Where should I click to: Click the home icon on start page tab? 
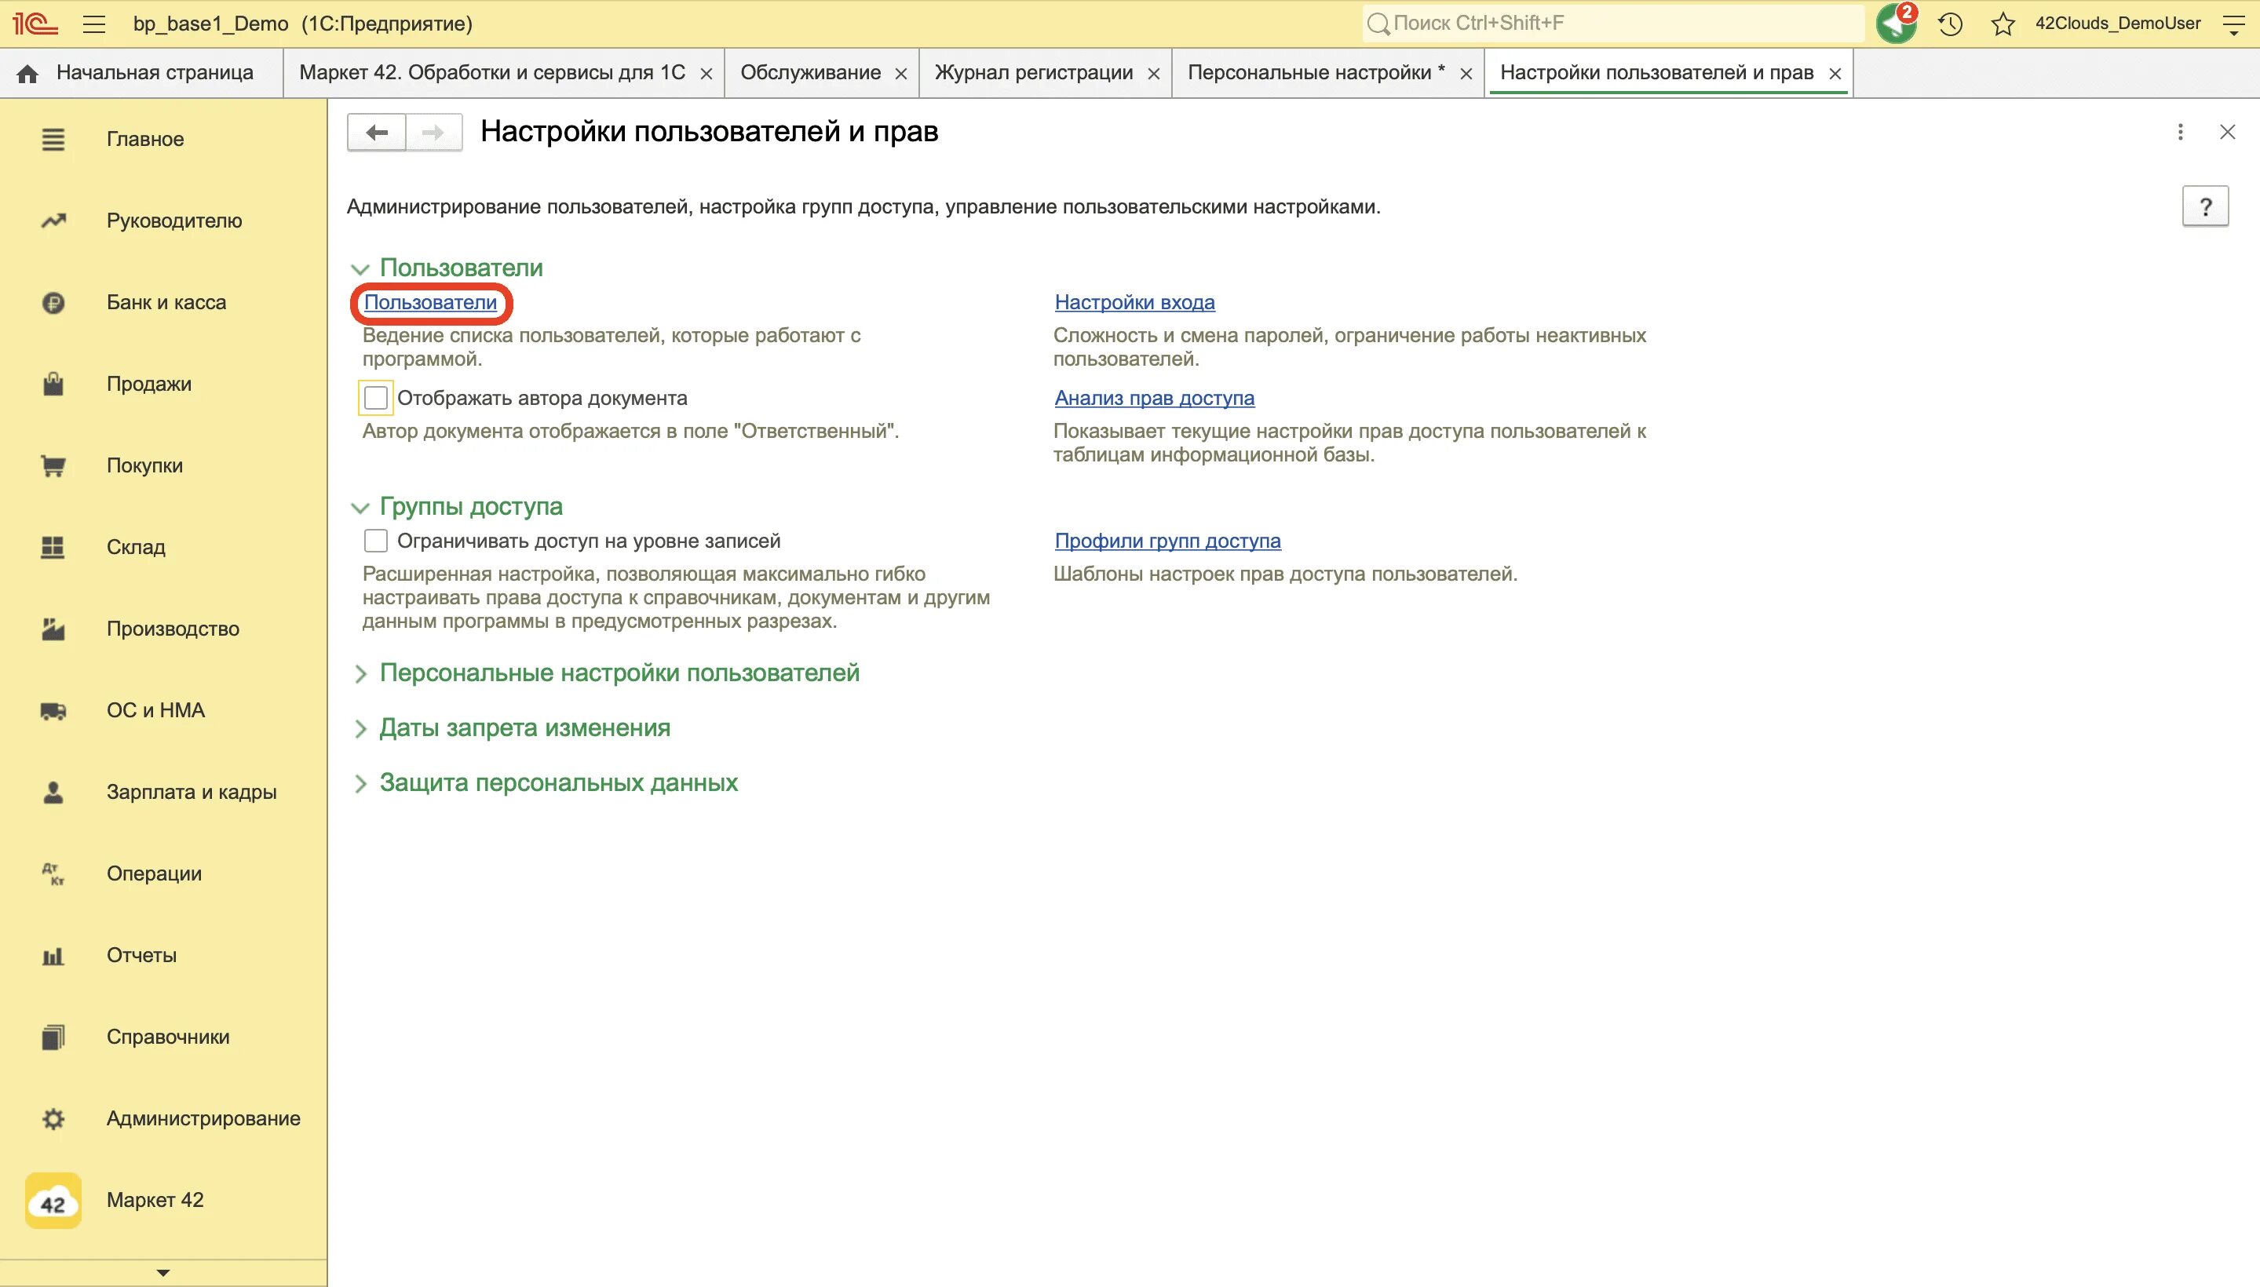click(27, 73)
